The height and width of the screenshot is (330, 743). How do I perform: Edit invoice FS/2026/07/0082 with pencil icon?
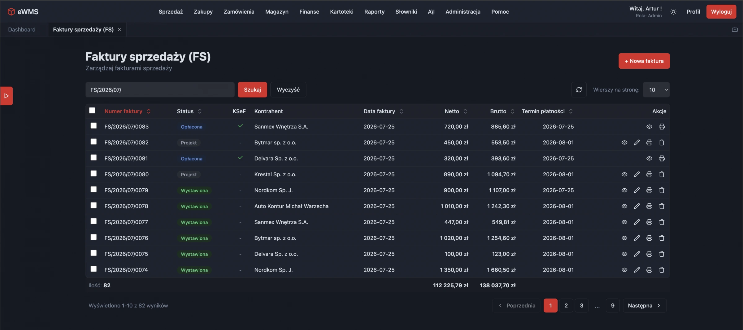(x=637, y=143)
